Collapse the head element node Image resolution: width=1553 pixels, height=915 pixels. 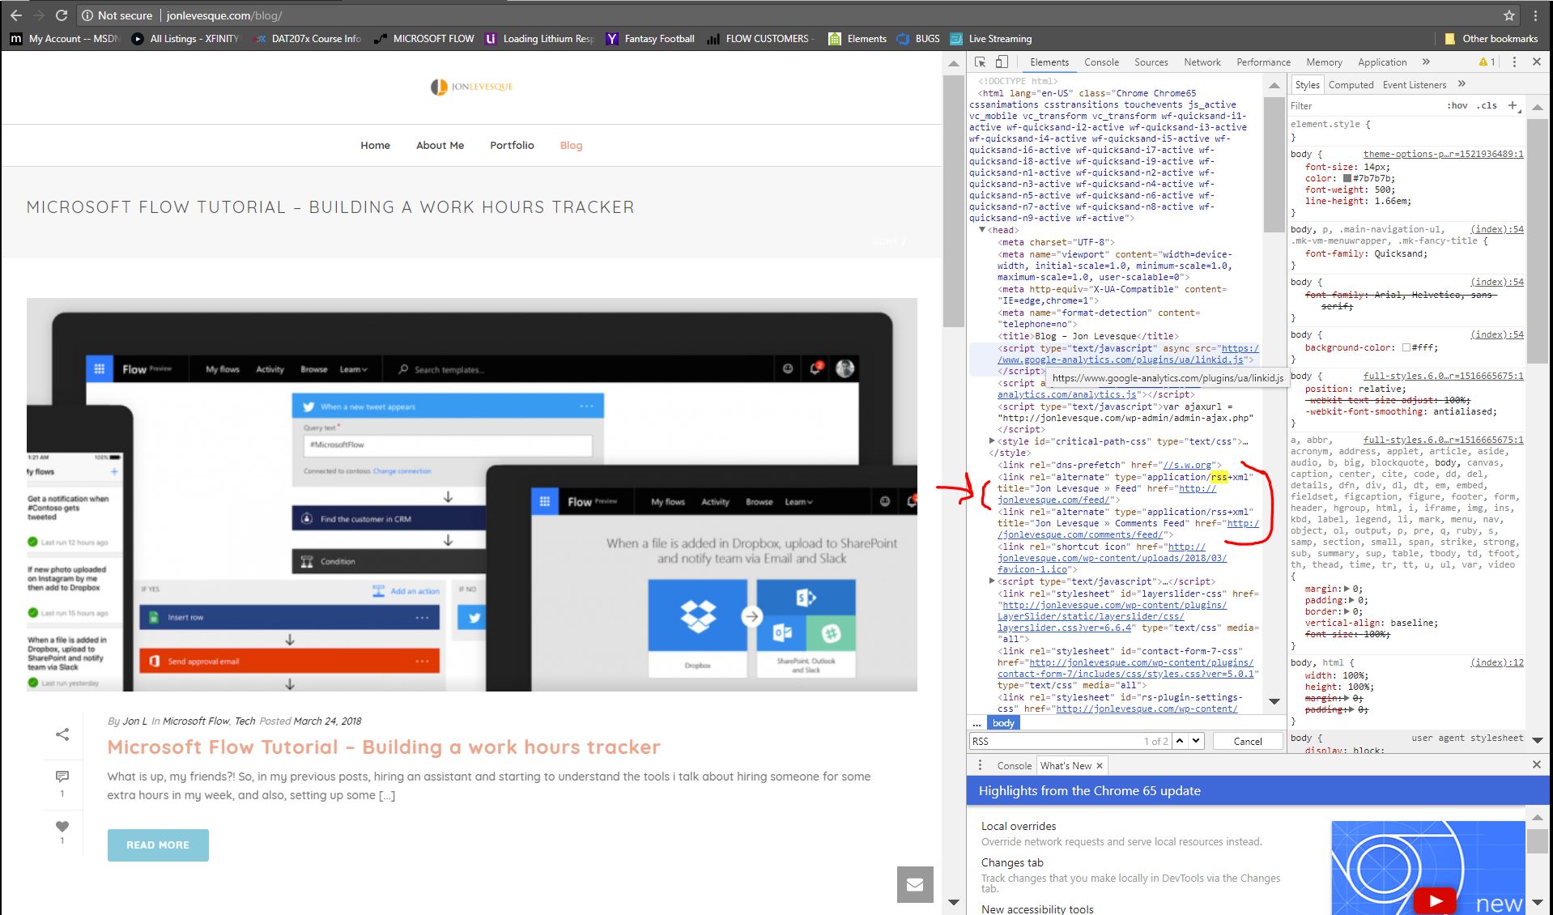tap(982, 230)
